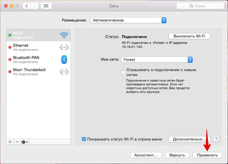
Task: Uncheck show Wi-Fi status in menu bar
Action: pos(84,139)
